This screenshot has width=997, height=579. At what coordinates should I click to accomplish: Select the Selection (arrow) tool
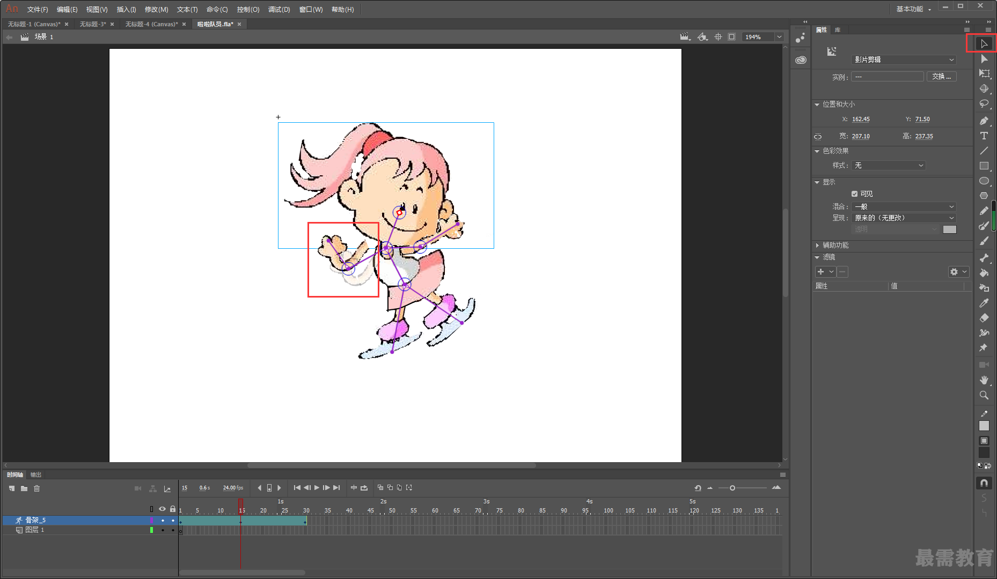(984, 44)
